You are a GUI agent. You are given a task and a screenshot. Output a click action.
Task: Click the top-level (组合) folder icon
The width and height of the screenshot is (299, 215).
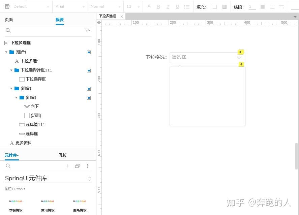(12, 52)
